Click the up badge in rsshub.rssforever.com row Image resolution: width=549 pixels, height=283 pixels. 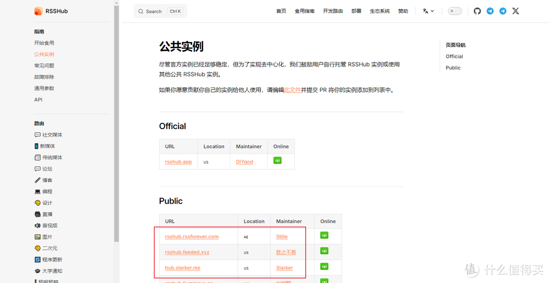[324, 235]
